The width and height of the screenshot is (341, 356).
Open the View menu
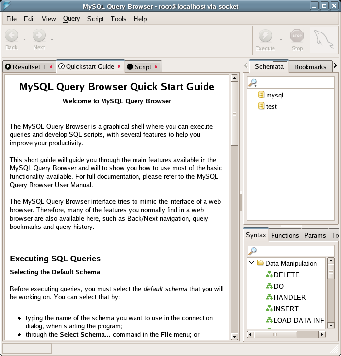(x=49, y=19)
